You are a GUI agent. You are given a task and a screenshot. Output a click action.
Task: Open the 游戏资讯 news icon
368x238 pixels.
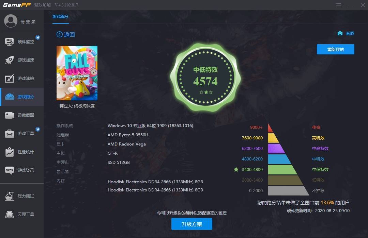tap(10, 170)
